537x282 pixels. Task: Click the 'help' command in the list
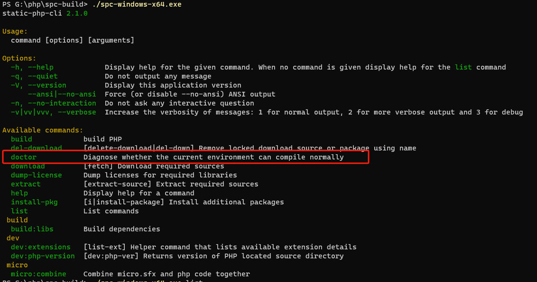point(19,193)
